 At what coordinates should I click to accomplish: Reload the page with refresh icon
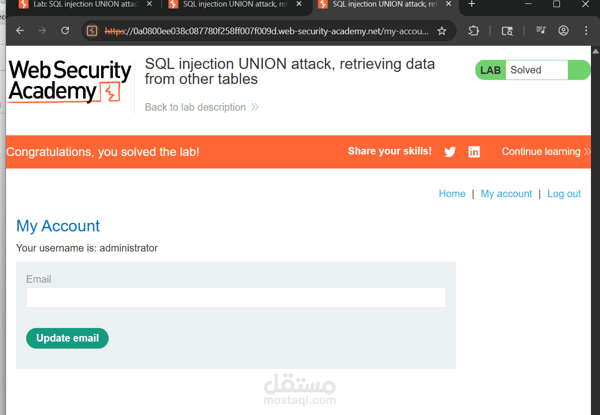point(65,31)
